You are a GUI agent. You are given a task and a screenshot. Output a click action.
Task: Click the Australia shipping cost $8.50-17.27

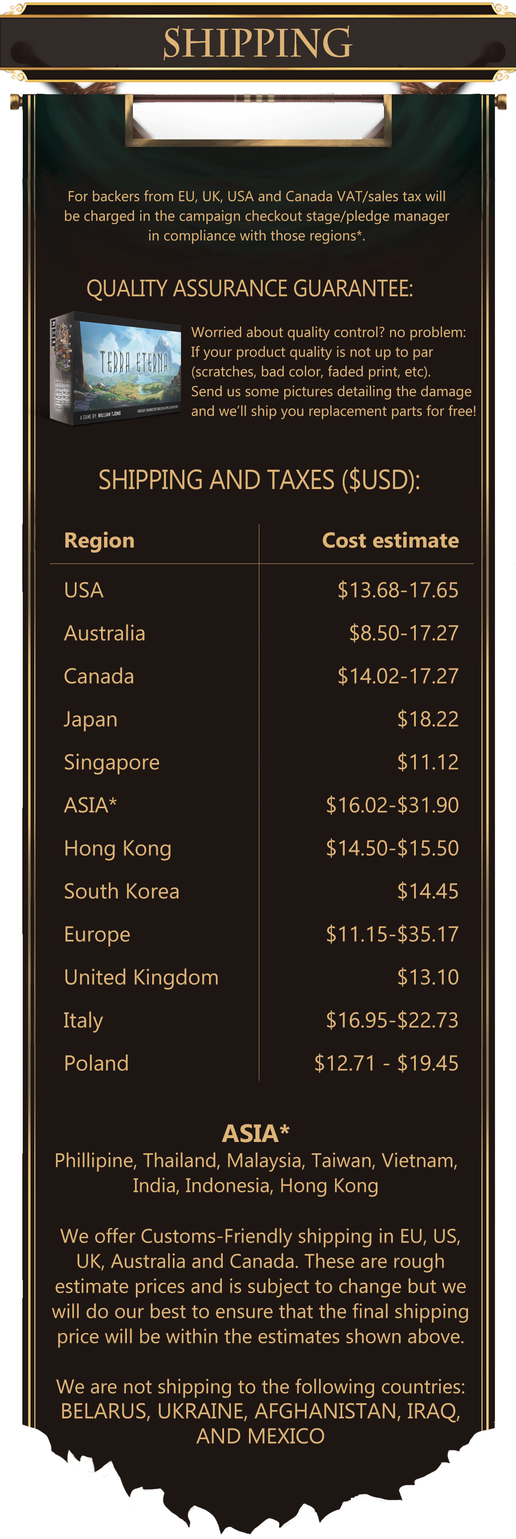click(x=404, y=633)
